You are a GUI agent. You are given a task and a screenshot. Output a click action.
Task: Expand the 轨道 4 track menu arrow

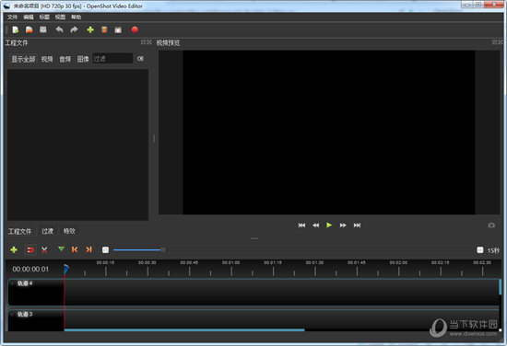coord(13,283)
